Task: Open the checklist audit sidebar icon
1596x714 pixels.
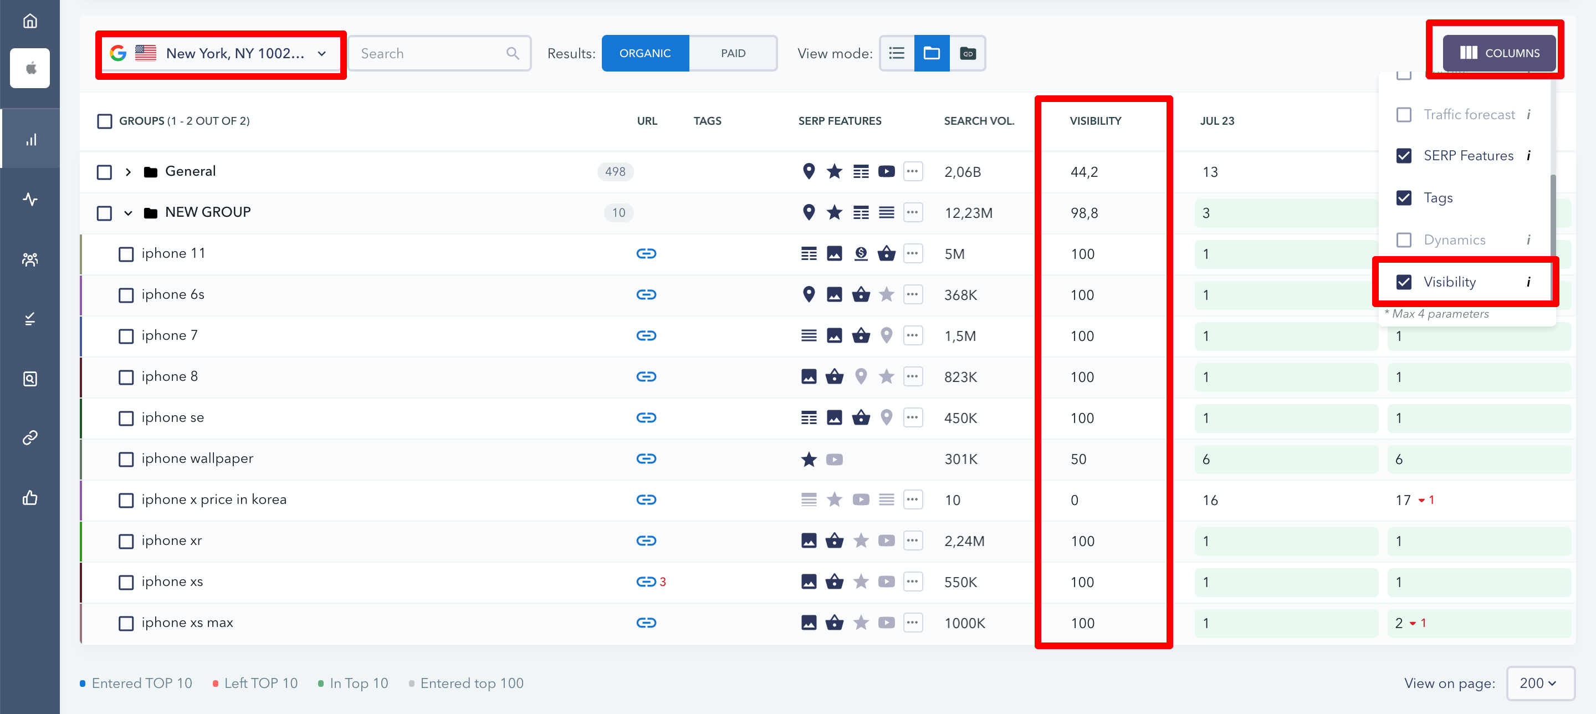Action: coord(30,319)
